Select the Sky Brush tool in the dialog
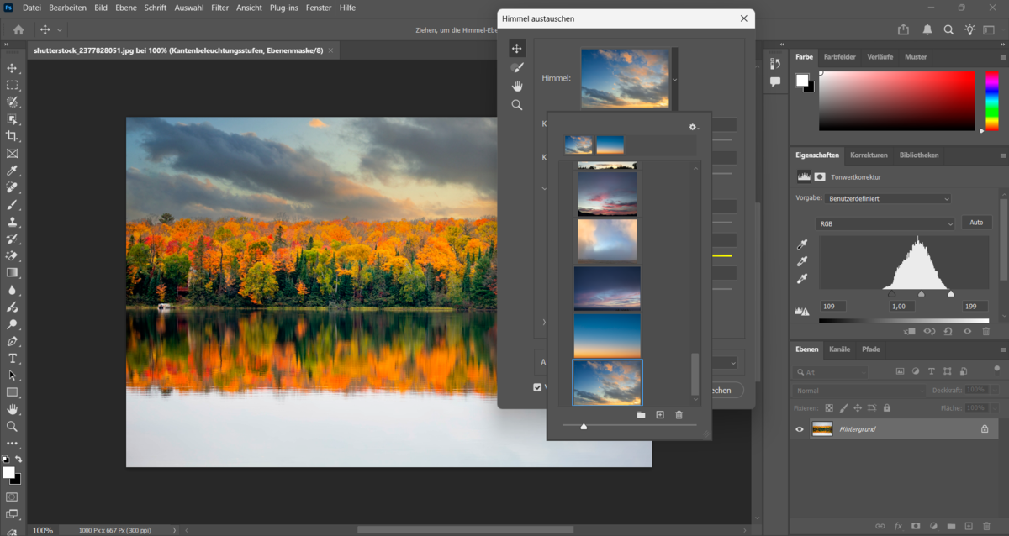The image size is (1009, 536). pyautogui.click(x=517, y=67)
